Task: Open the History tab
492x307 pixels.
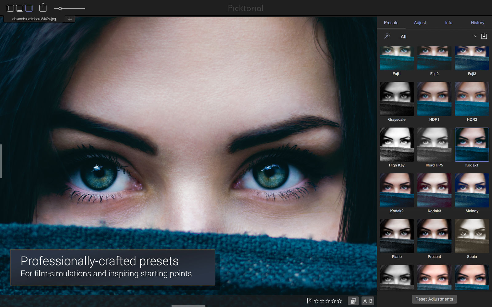Action: 477,23
